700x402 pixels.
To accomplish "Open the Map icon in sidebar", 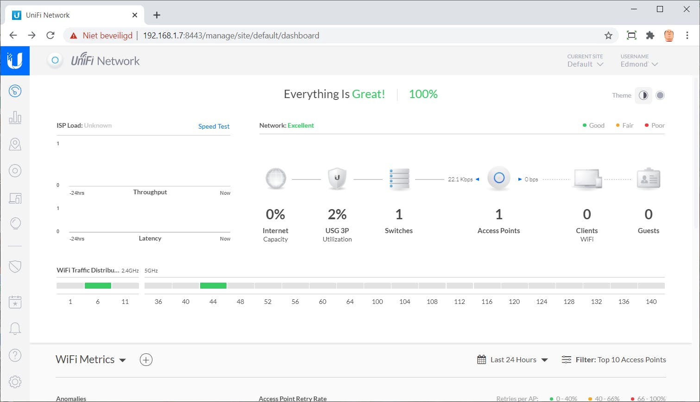I will 15,144.
